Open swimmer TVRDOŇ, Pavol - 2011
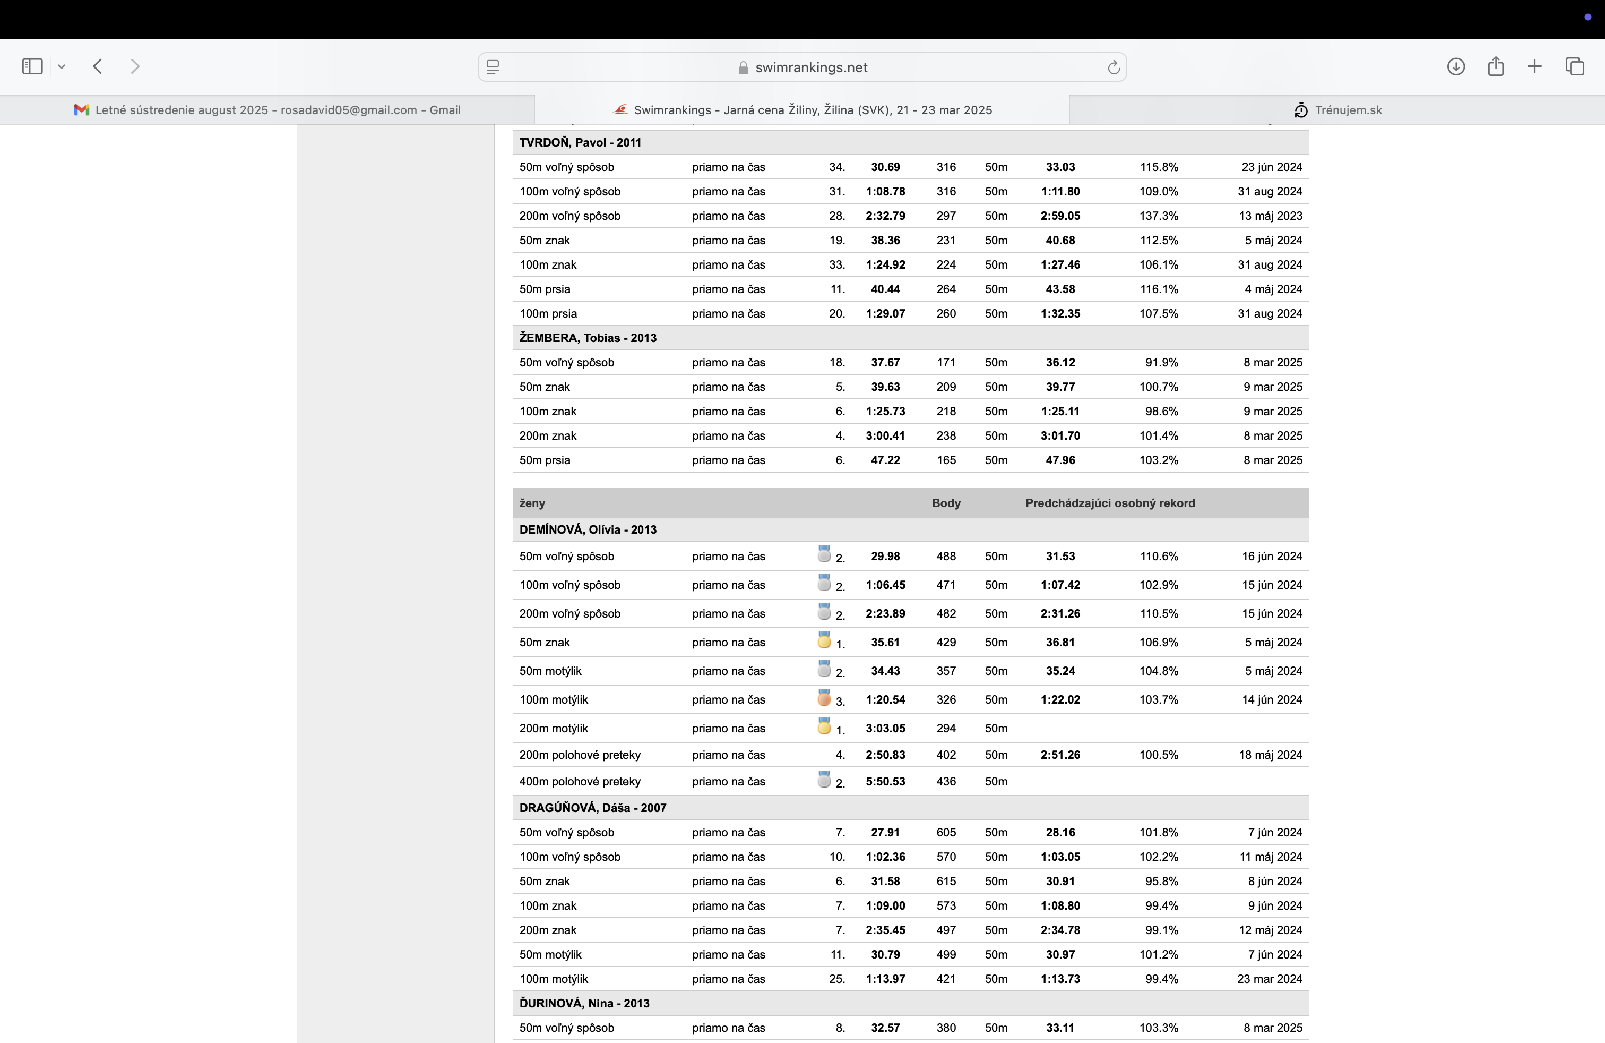Viewport: 1605px width, 1043px height. (x=580, y=142)
